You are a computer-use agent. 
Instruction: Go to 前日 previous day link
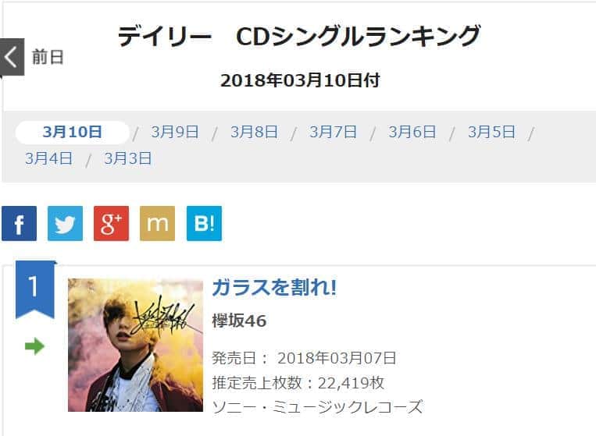(48, 57)
